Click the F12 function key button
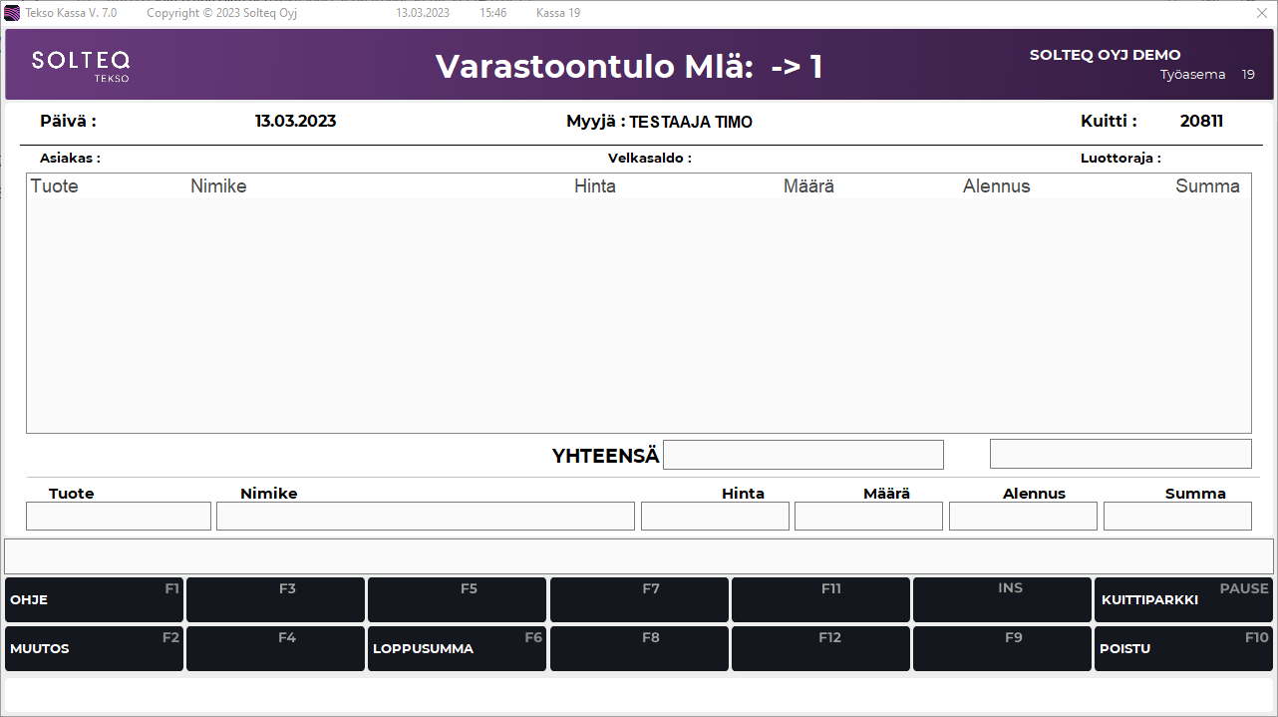The image size is (1278, 717). coord(820,648)
